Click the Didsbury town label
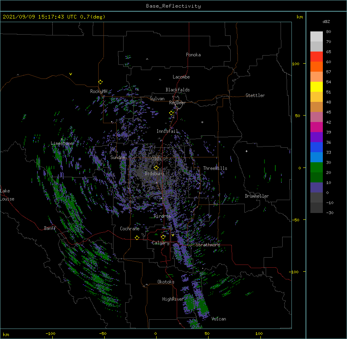 (155, 174)
